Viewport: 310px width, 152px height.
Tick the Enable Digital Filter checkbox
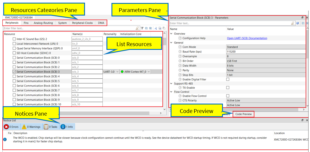228,79
